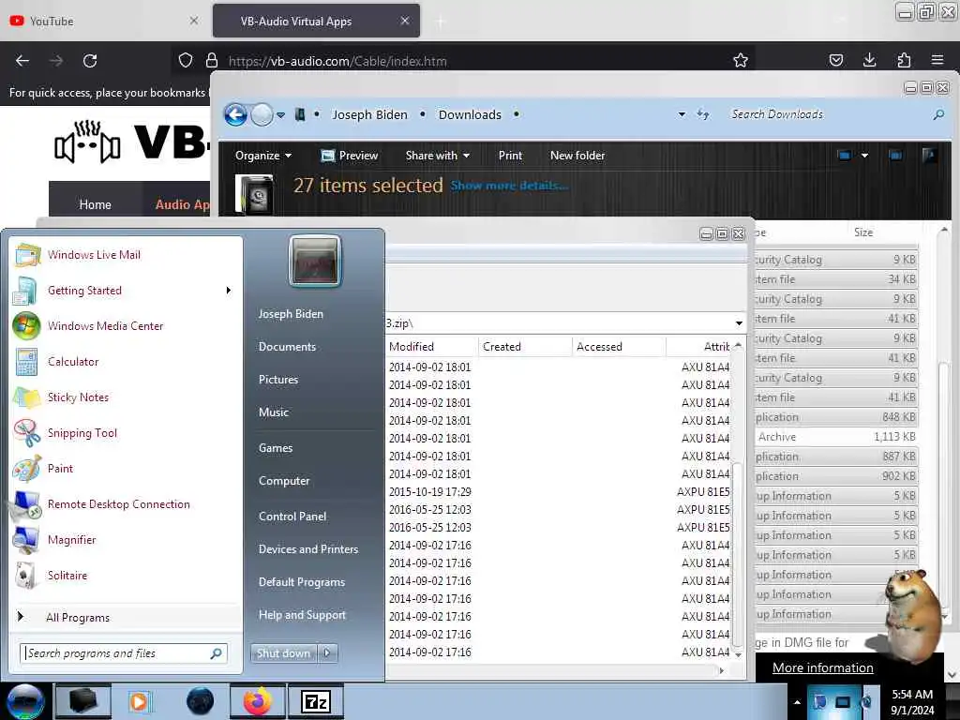Click Downloads in the Explorer breadcrumb
The image size is (960, 720).
[x=470, y=114]
